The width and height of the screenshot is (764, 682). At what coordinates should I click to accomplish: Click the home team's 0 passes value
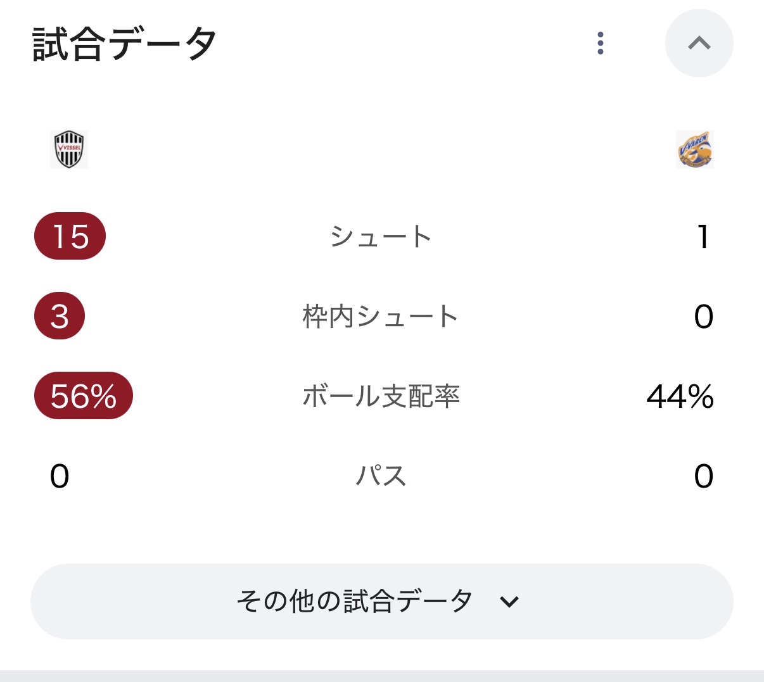tap(60, 476)
